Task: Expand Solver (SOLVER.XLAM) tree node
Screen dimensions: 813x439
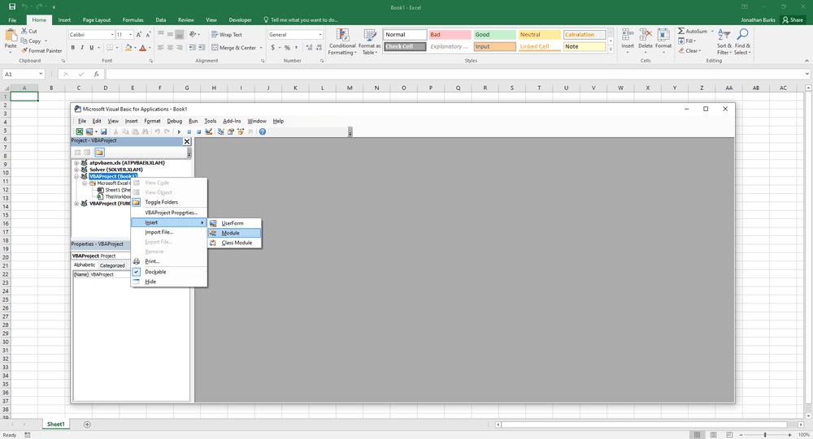Action: tap(76, 170)
